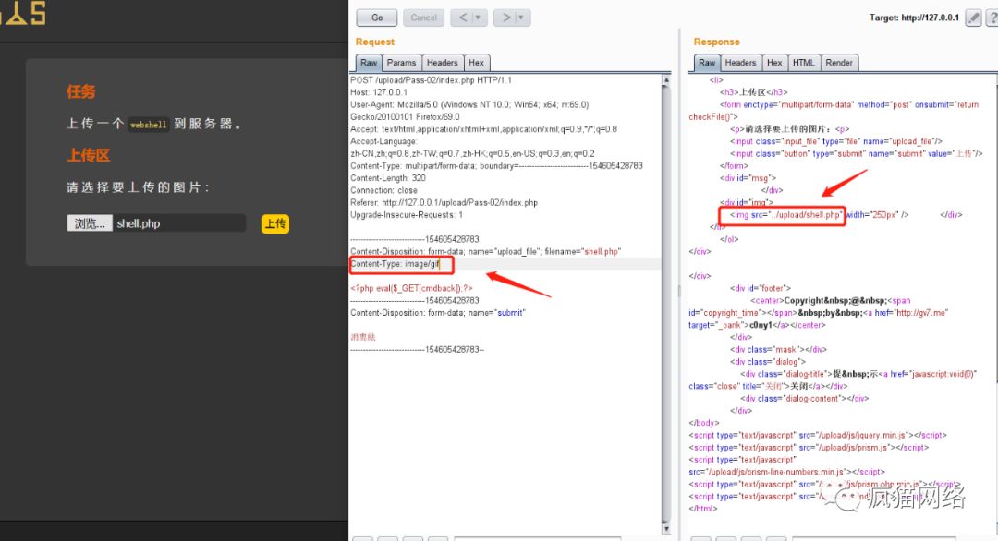The width and height of the screenshot is (998, 541).
Task: Click the POST /upload/Pass-02/index.php request line
Action: click(431, 80)
